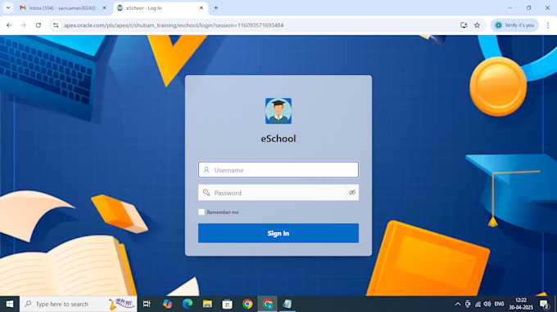The height and width of the screenshot is (312, 557).
Task: Go back to previous page
Action: (9, 25)
